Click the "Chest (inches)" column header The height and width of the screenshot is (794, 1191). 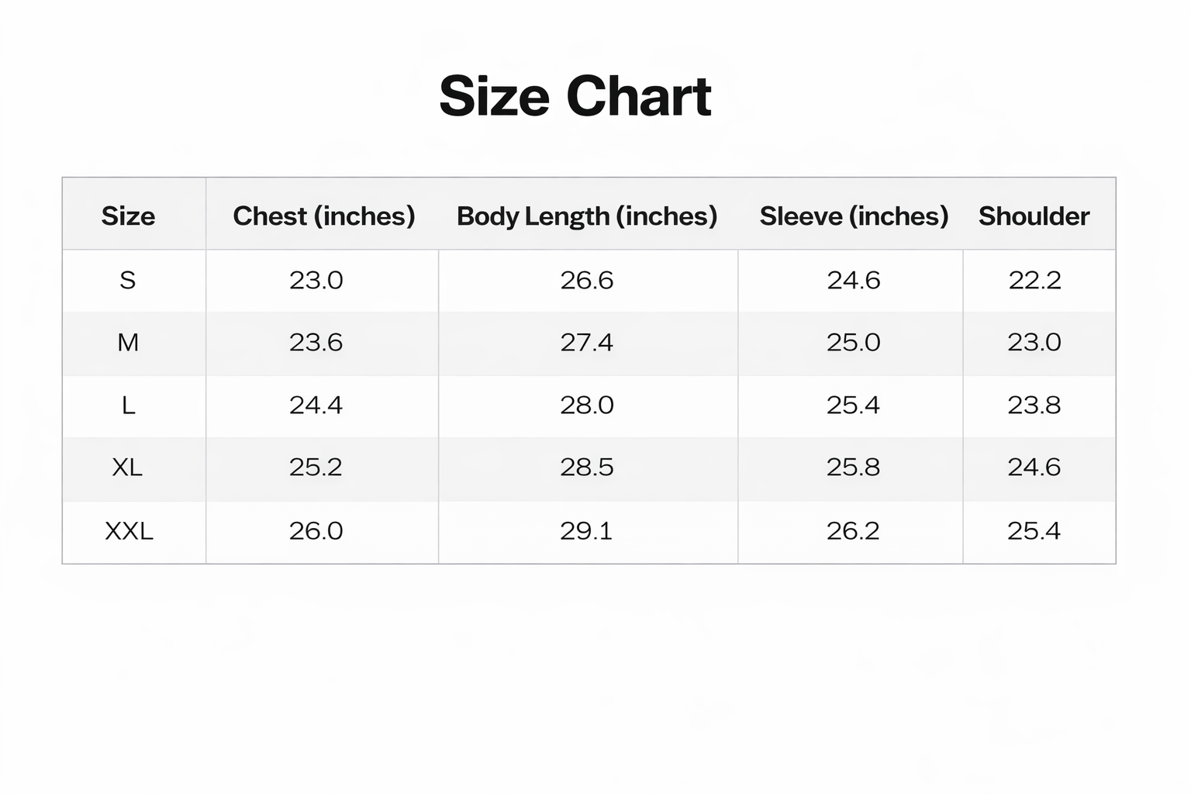click(323, 216)
